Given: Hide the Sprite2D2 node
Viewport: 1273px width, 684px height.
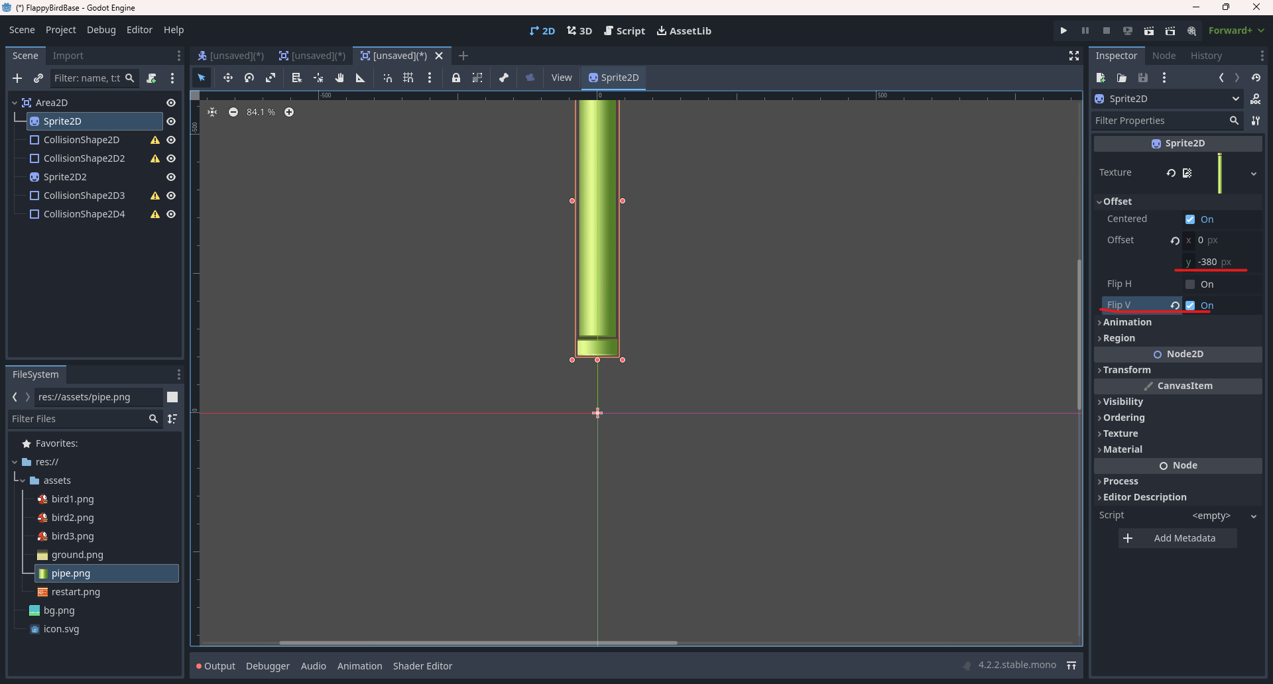Looking at the screenshot, I should tap(171, 177).
